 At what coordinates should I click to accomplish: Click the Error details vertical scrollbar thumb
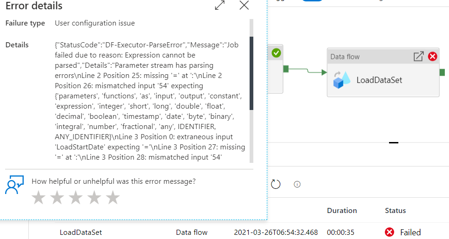[251, 73]
